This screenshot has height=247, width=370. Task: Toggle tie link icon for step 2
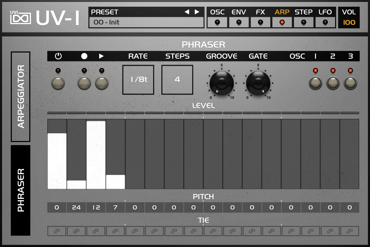(77, 231)
